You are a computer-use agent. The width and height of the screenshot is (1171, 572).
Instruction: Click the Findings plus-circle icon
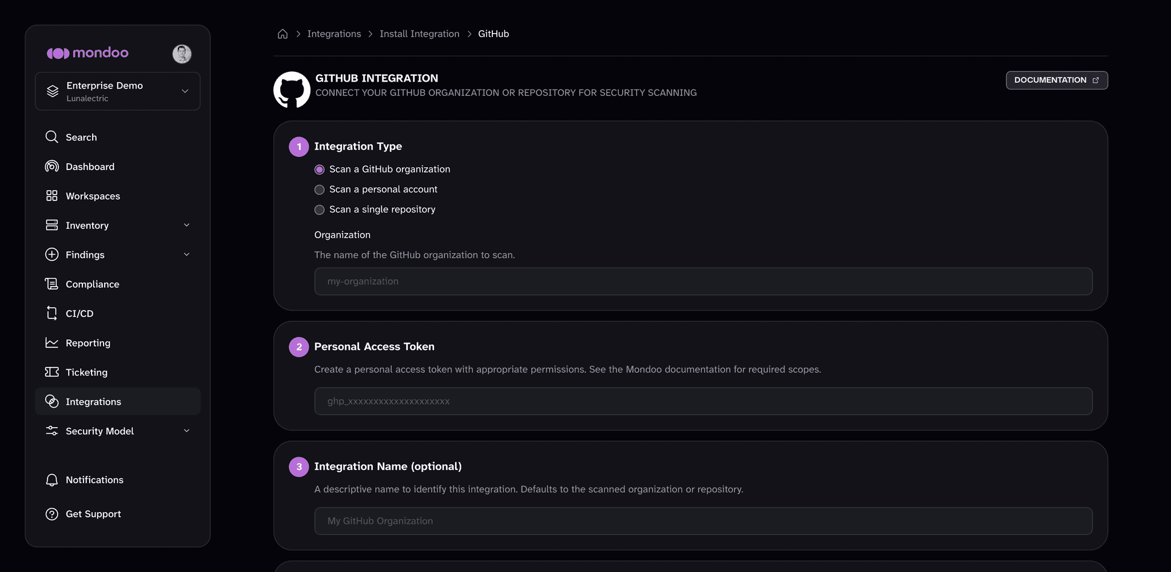coord(52,255)
